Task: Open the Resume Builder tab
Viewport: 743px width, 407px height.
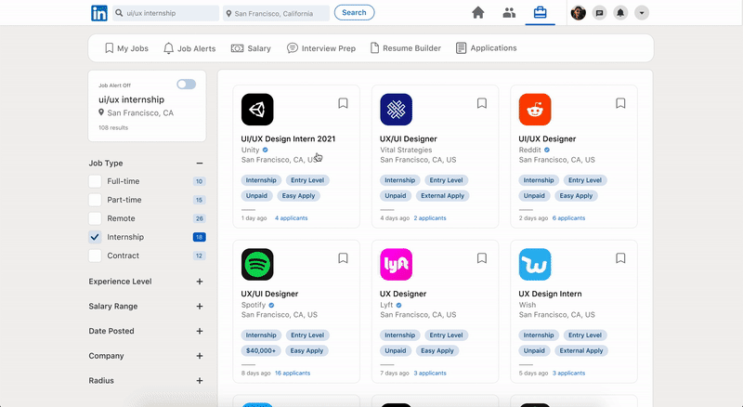Action: (x=406, y=48)
